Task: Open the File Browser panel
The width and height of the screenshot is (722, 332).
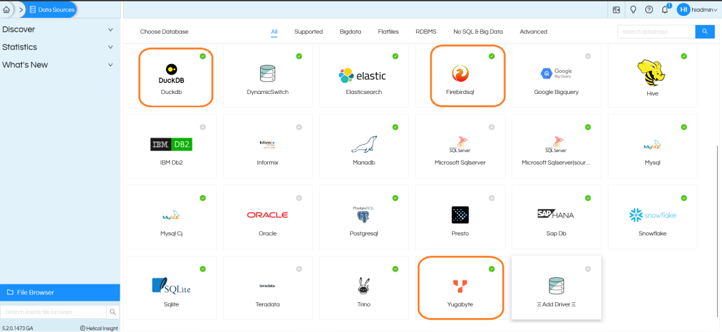Action: (60, 292)
